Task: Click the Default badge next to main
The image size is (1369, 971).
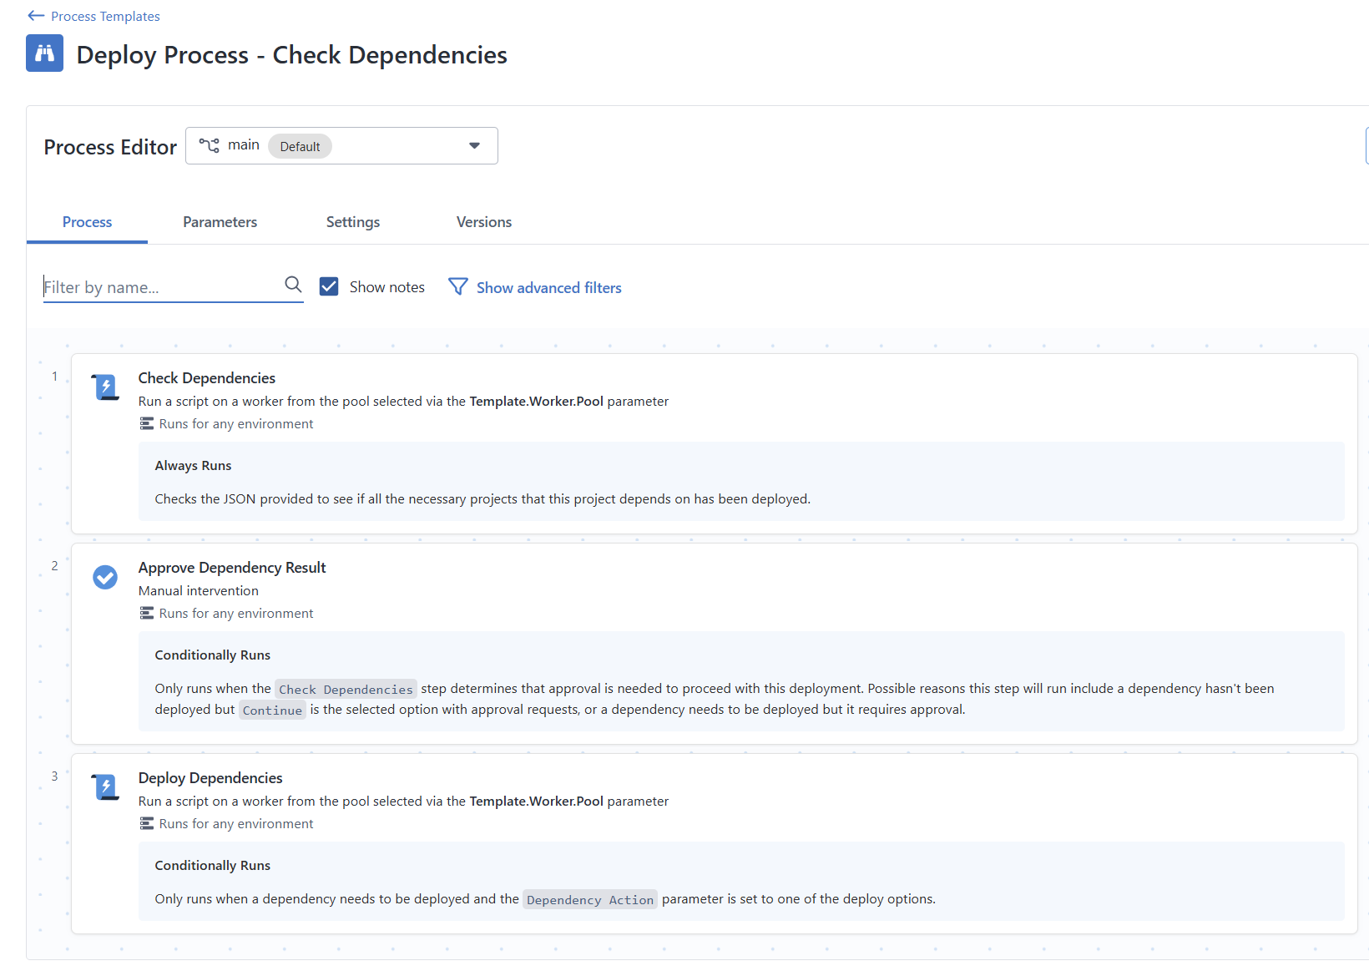Action: [300, 146]
